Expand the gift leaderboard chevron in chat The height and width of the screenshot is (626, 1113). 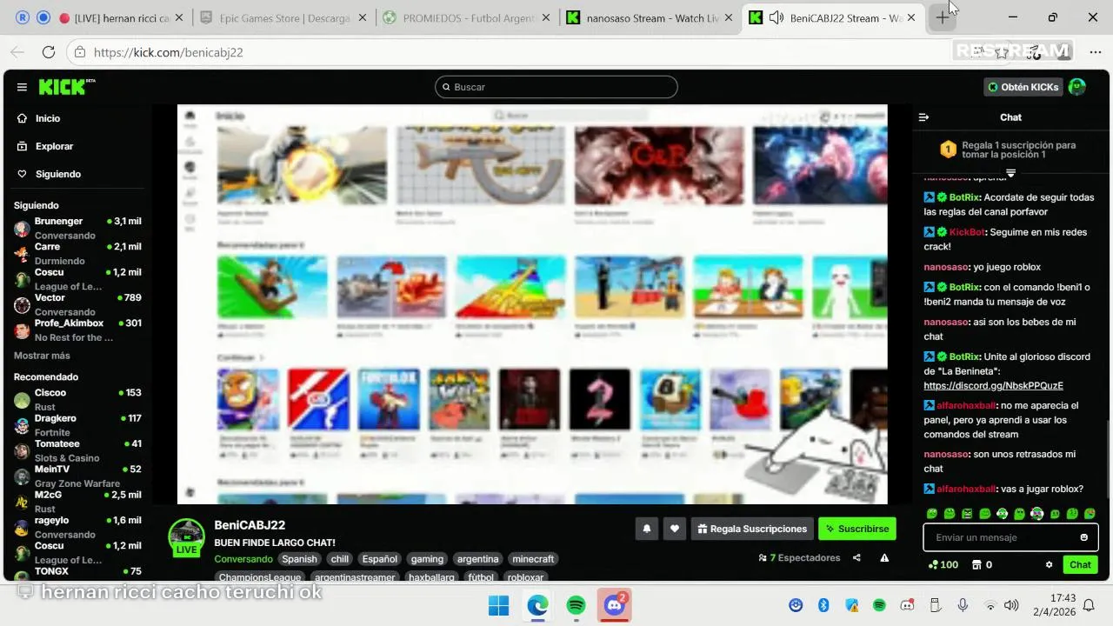(1010, 173)
